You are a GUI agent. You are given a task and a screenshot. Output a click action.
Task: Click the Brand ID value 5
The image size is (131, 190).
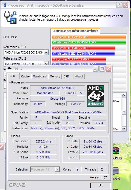click(81, 93)
